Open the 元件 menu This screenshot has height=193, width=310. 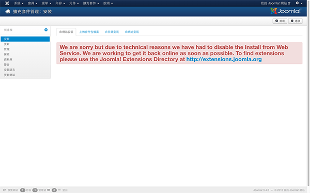pos(74,3)
